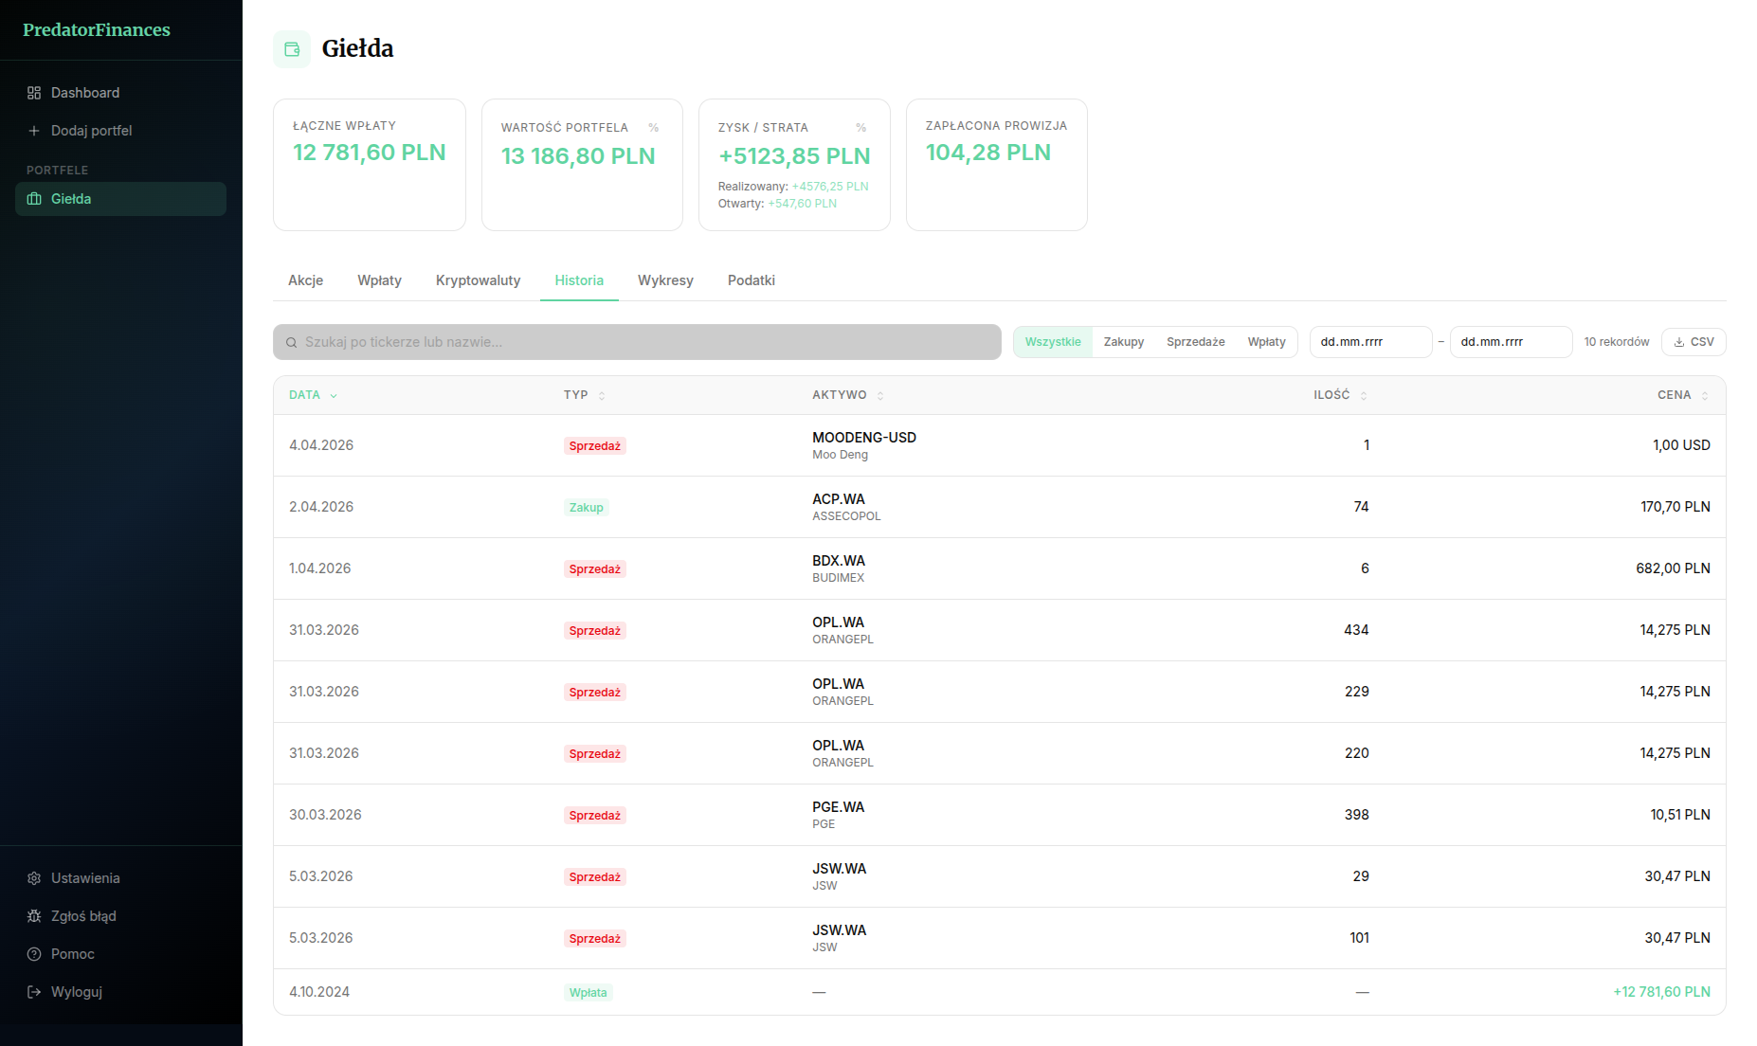The image size is (1757, 1046).
Task: Export the history with the CSV button
Action: [x=1694, y=342]
